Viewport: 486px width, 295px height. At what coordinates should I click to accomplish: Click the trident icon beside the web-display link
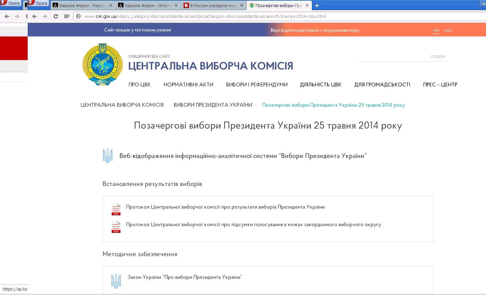(108, 156)
